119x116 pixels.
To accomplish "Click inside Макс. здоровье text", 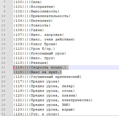I will pyautogui.click(x=46, y=35).
